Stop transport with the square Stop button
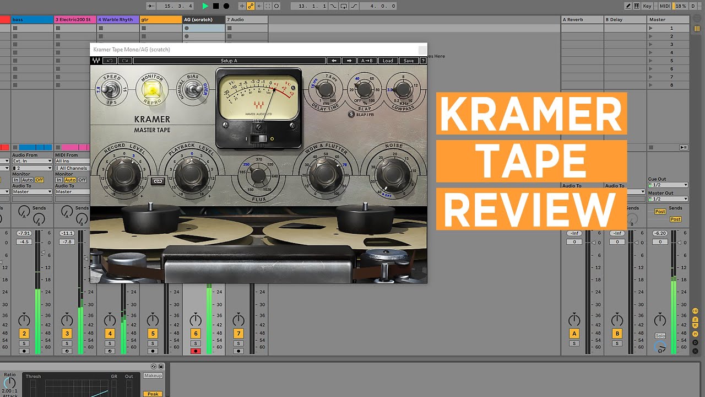 (215, 6)
